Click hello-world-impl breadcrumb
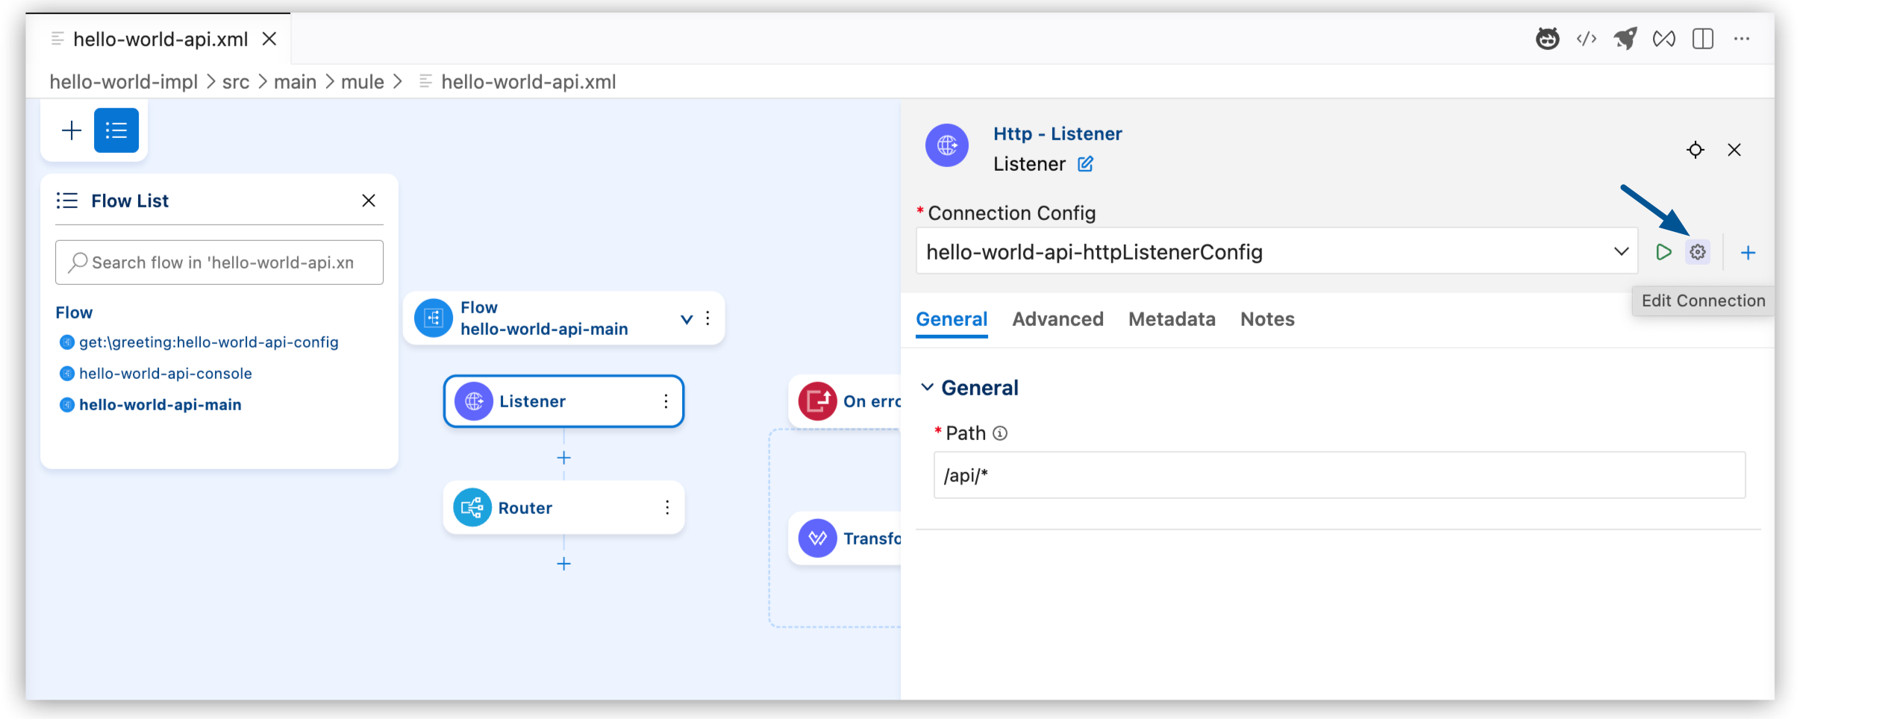This screenshot has width=1888, height=719. point(123,82)
